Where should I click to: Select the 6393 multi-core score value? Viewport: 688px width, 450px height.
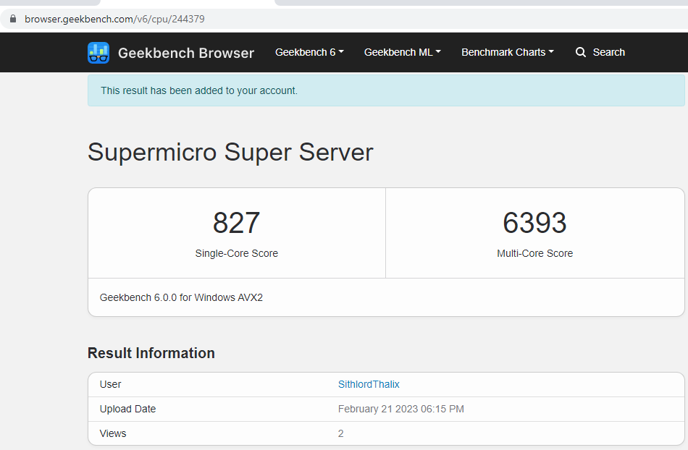click(x=534, y=223)
